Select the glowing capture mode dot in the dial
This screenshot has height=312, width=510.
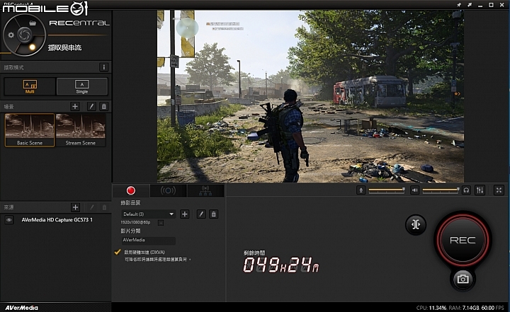point(32,47)
